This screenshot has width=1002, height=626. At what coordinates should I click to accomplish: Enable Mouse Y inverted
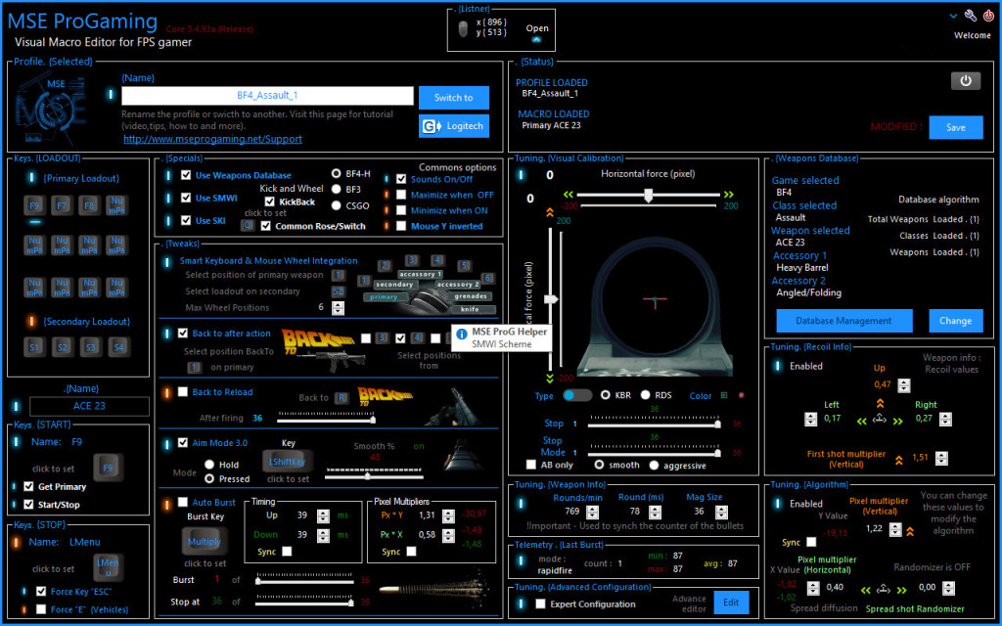[401, 226]
